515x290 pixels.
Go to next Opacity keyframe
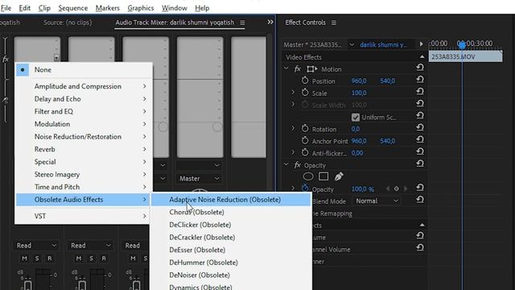[406, 188]
